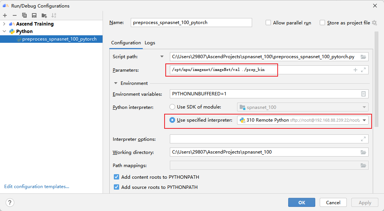Image resolution: width=384 pixels, height=211 pixels.
Task: Open the environment variables edit icon
Action: click(x=363, y=94)
